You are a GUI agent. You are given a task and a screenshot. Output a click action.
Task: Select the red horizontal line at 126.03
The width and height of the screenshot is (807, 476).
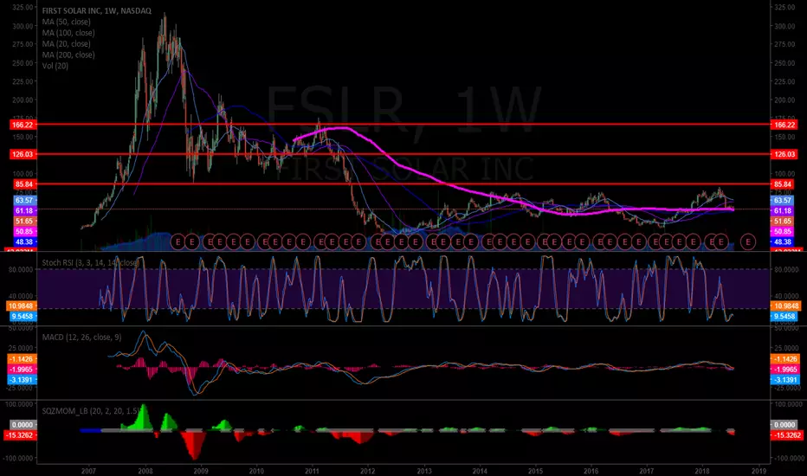[403, 154]
